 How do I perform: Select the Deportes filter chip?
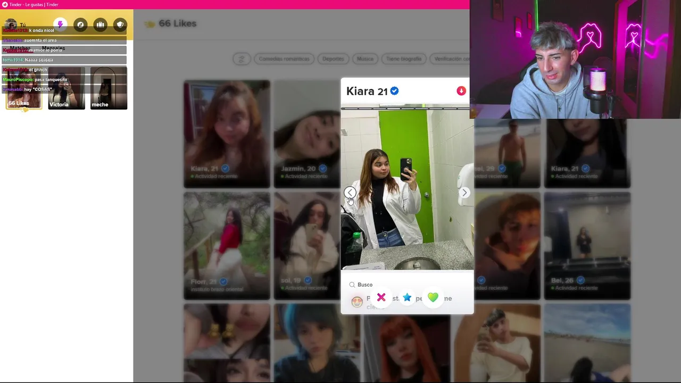tap(333, 59)
